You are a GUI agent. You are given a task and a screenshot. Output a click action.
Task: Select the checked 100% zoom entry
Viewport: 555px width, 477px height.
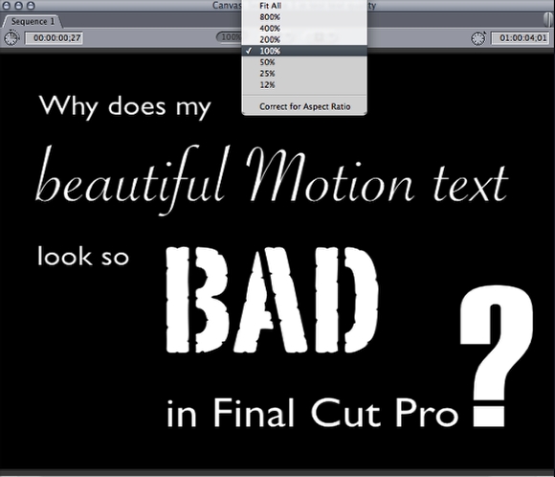coord(304,51)
